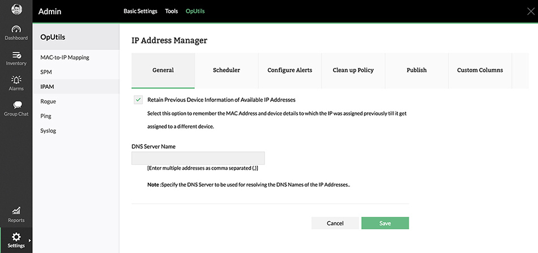This screenshot has width=538, height=253.
Task: Close the Admin panel with X
Action: 530,11
